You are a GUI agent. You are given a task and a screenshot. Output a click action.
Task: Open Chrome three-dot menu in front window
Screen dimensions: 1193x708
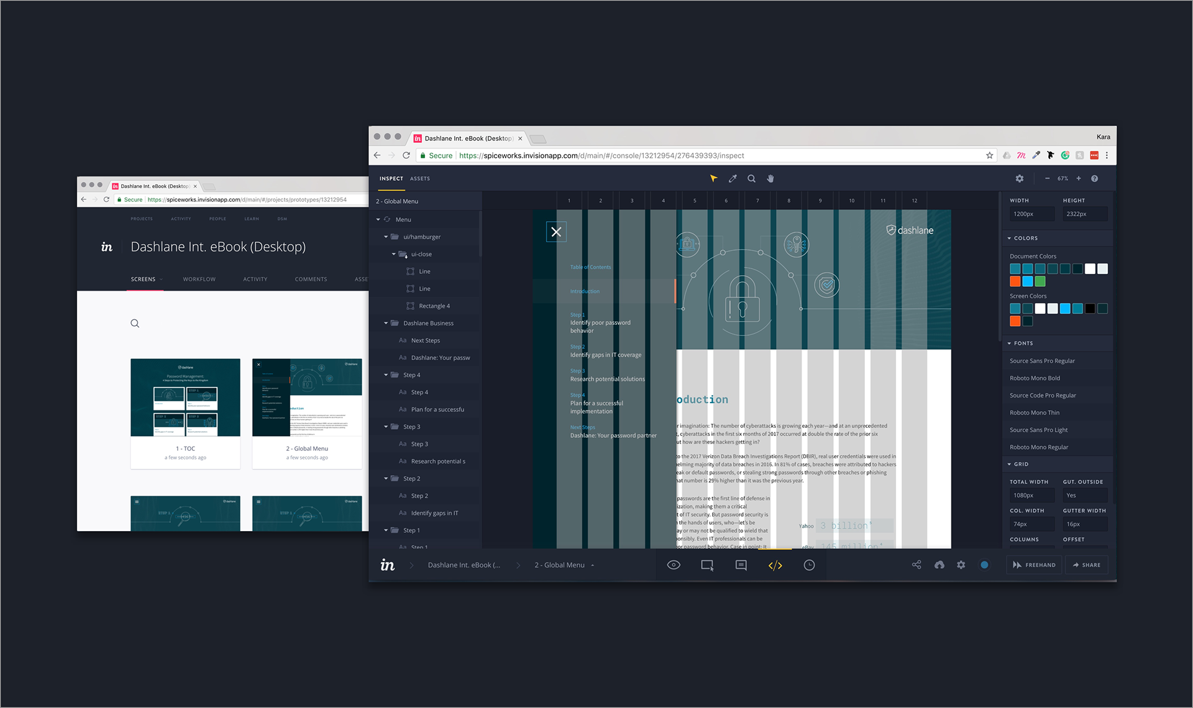pos(1107,155)
